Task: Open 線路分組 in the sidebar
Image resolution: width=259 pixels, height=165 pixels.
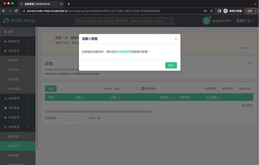Action: point(18,137)
